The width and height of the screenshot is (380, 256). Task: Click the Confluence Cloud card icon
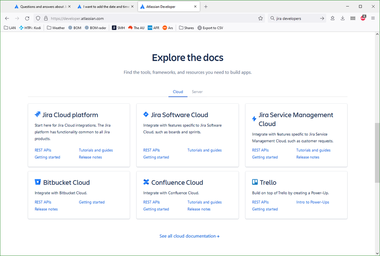point(146,182)
